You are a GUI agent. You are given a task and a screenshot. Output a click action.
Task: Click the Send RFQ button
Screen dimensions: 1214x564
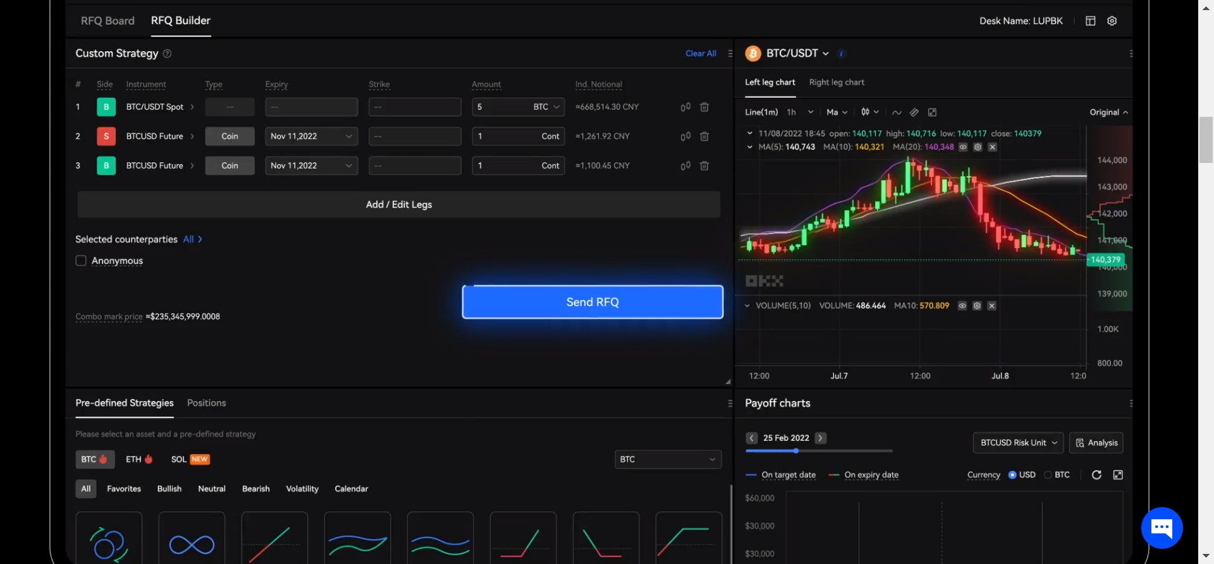[592, 302]
